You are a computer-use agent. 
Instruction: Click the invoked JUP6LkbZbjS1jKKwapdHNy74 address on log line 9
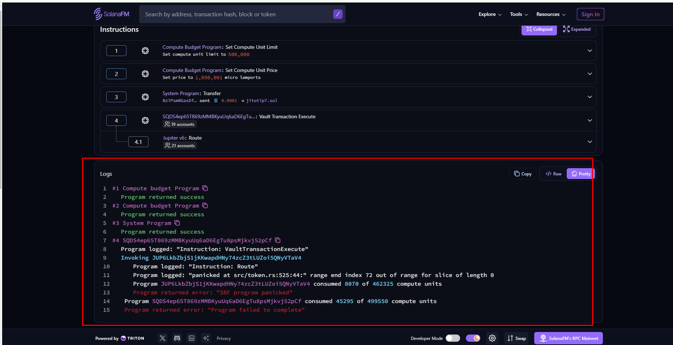(x=227, y=258)
